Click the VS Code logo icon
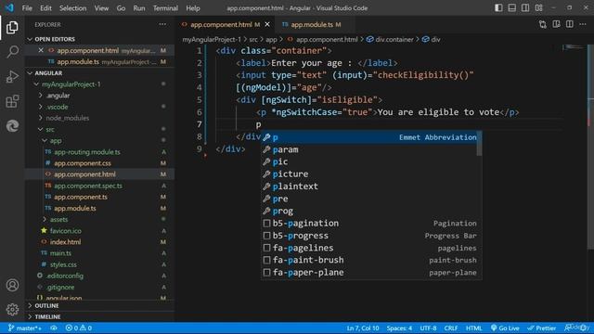 click(9, 7)
